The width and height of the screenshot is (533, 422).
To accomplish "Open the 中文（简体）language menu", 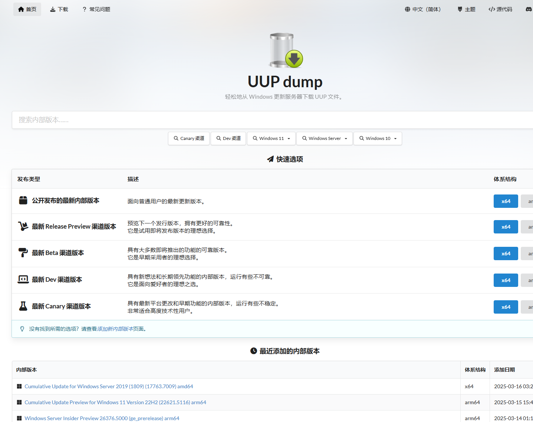I will 423,9.
